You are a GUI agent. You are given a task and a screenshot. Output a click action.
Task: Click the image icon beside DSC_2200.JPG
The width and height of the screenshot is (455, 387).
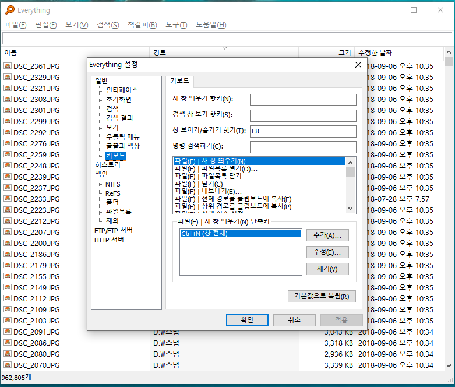pyautogui.click(x=8, y=243)
